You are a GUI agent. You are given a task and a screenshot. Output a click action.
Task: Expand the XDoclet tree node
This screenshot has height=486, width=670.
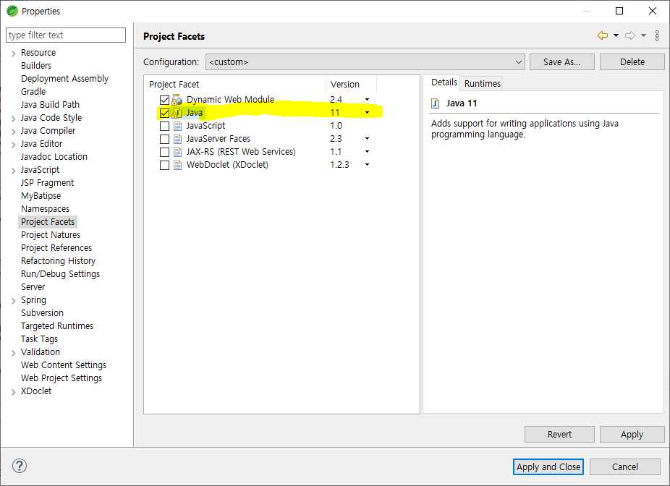point(13,392)
